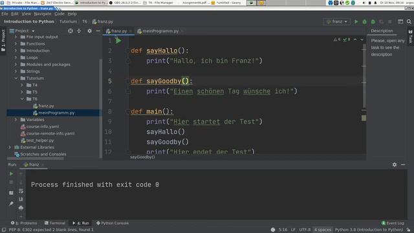The height and width of the screenshot is (233, 414).
Task: Click the locate-file target icon in Project panel
Action: pyautogui.click(x=71, y=31)
